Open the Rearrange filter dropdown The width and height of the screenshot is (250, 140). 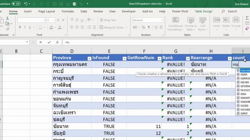point(230,59)
